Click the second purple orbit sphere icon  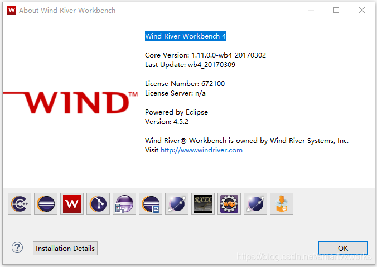coord(255,204)
